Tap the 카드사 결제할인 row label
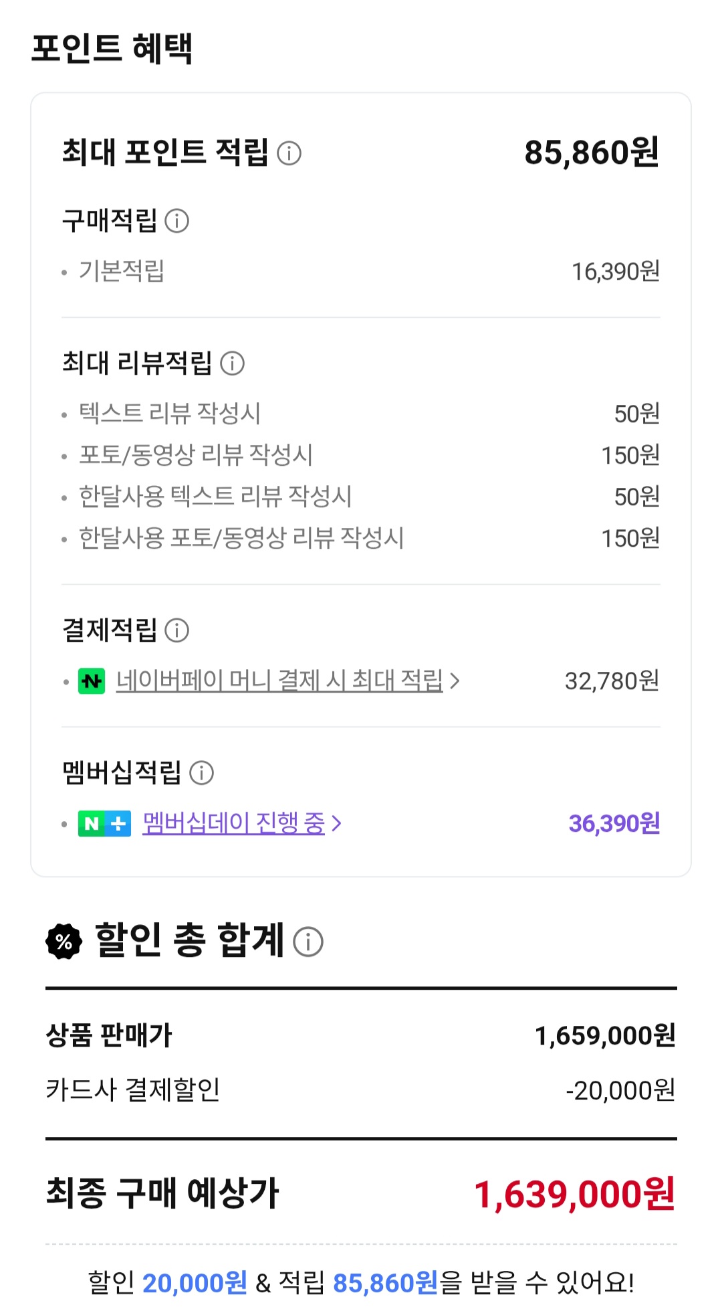722x1315 pixels. 132,1089
